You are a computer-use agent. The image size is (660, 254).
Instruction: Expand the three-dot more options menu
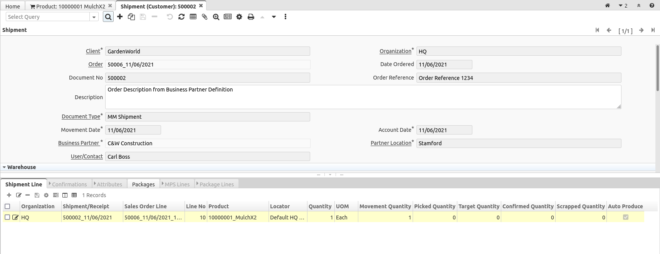(285, 17)
